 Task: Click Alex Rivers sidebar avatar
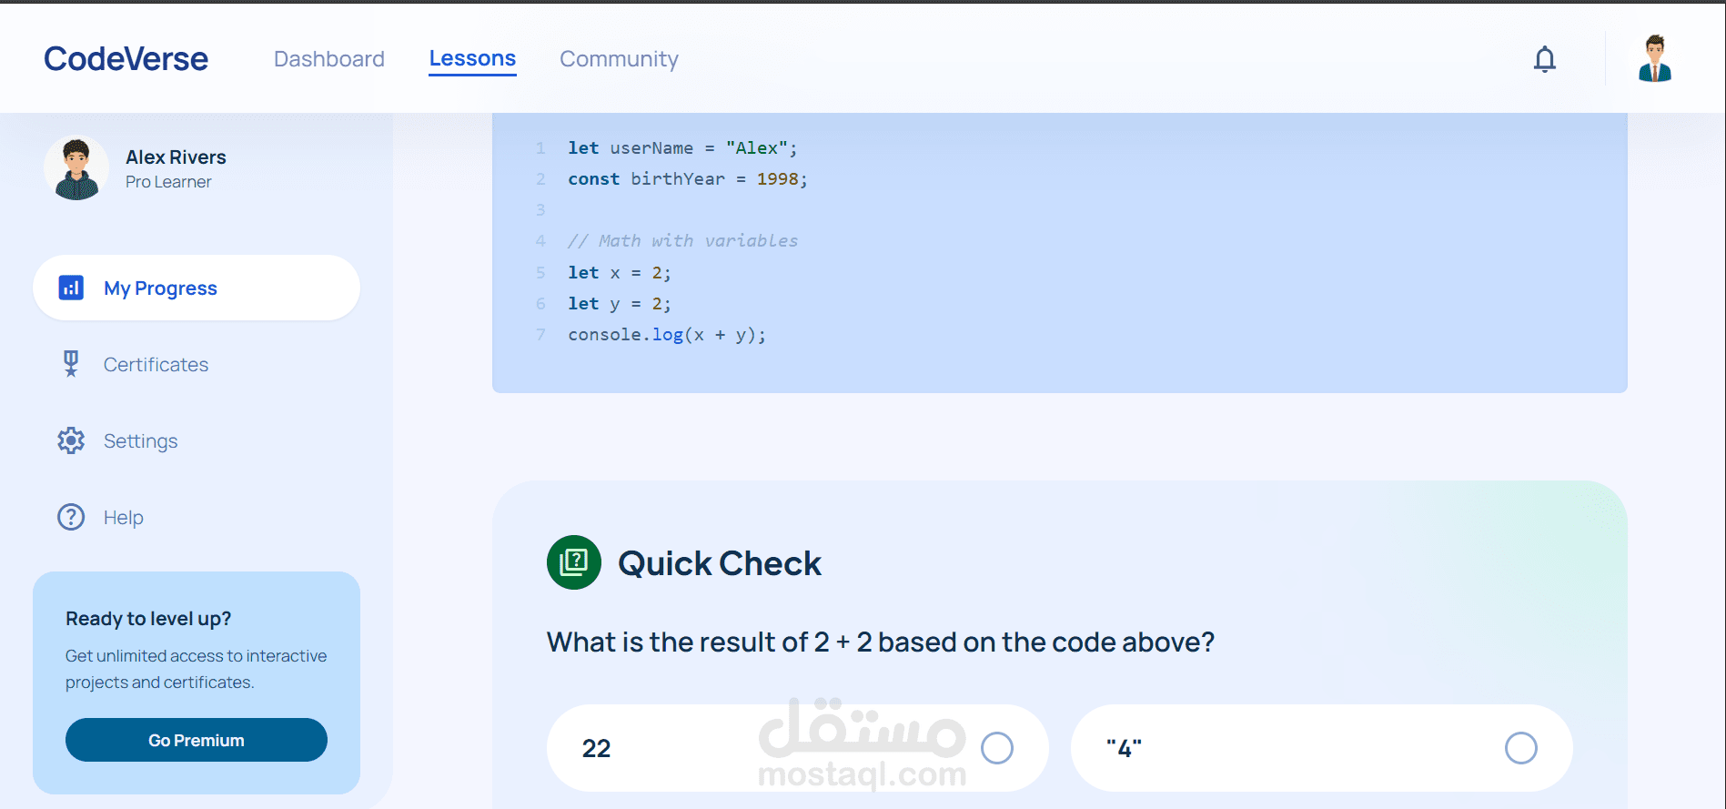pyautogui.click(x=76, y=168)
